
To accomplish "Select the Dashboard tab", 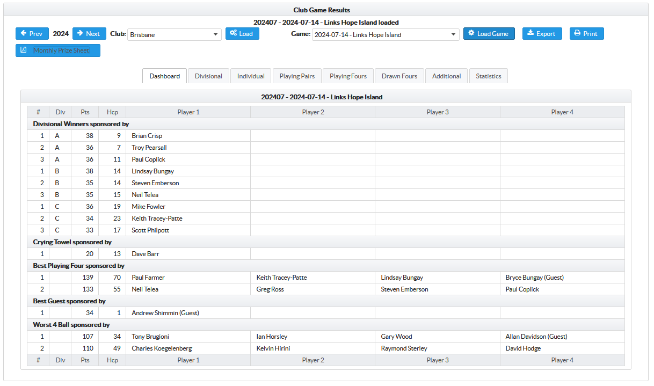I will (164, 76).
